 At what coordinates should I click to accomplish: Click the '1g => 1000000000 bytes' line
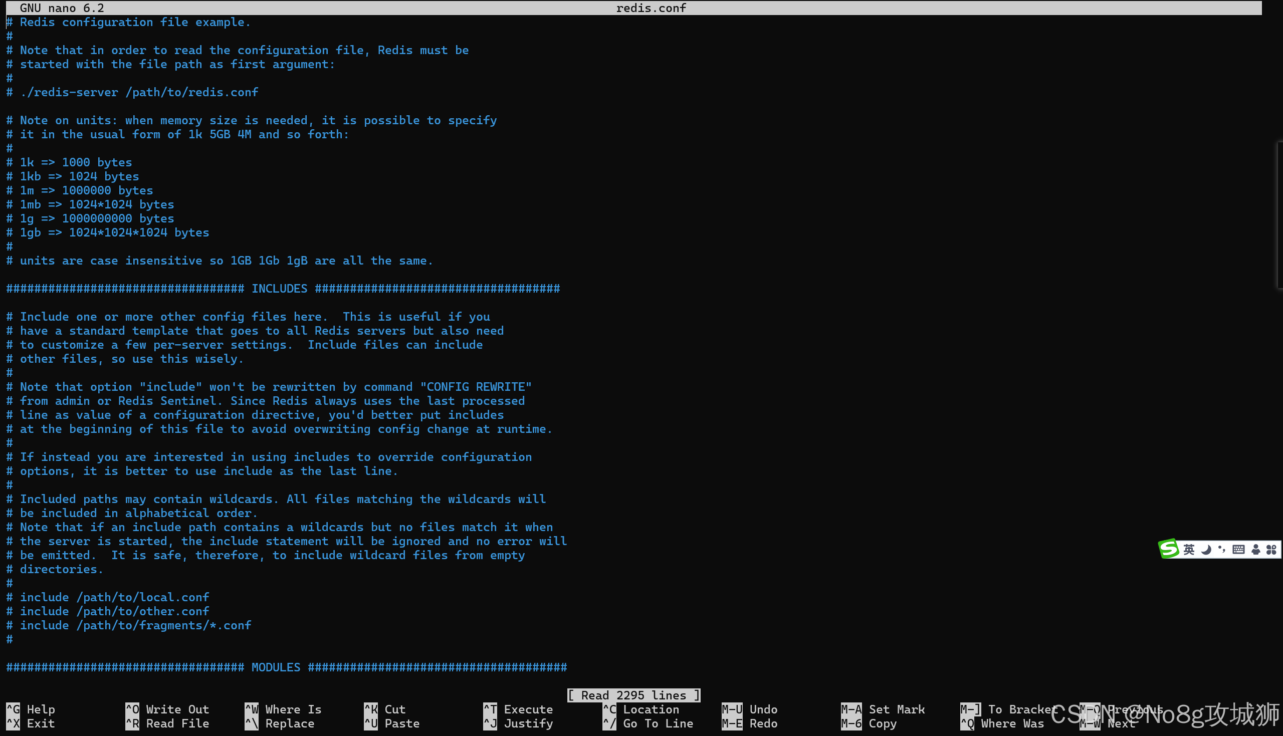91,218
